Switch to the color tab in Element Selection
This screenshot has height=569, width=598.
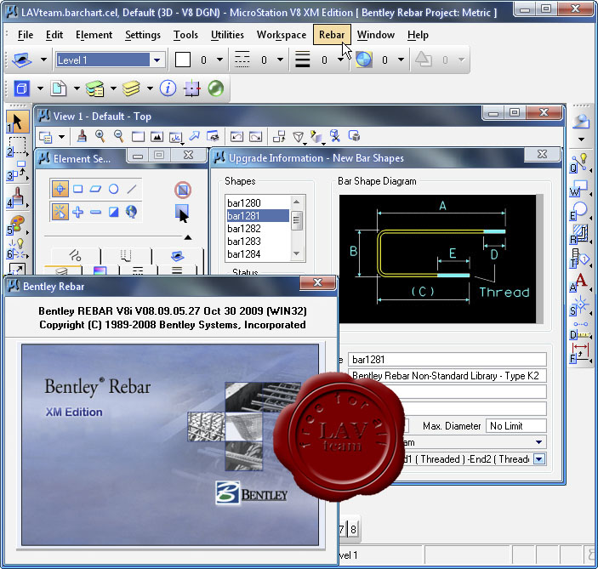[100, 270]
